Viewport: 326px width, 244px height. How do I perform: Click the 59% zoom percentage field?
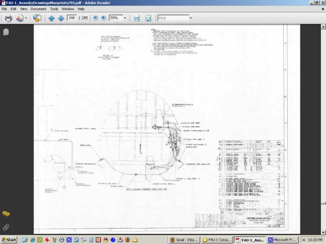pos(116,18)
